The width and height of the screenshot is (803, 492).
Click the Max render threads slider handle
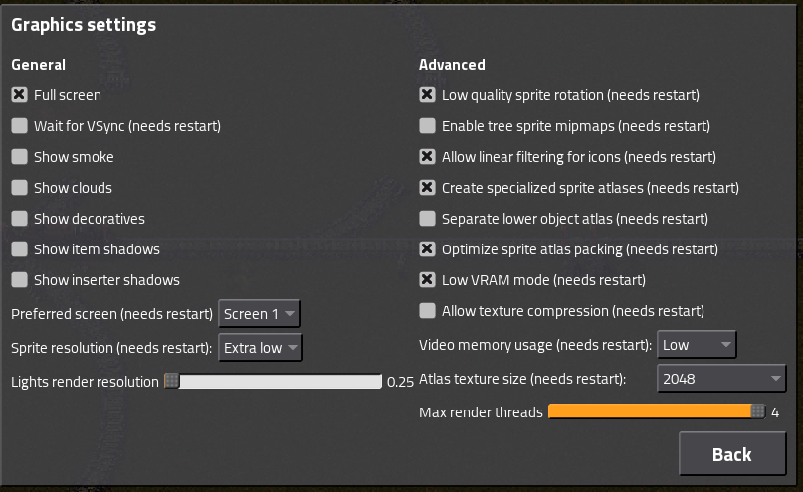click(758, 411)
